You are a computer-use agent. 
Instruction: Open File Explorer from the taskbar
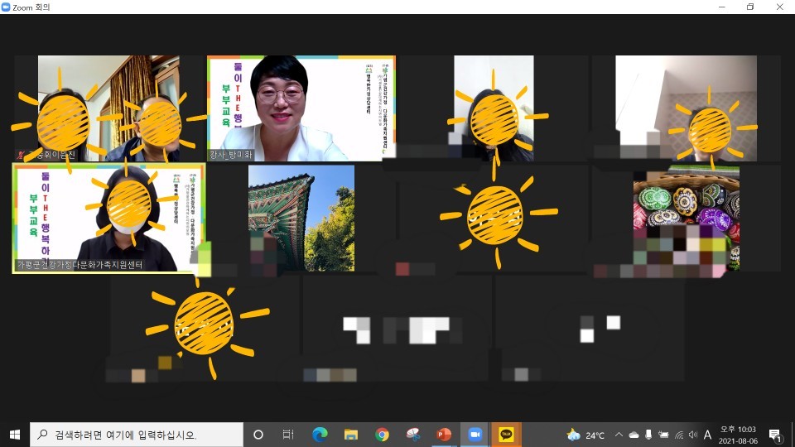351,435
